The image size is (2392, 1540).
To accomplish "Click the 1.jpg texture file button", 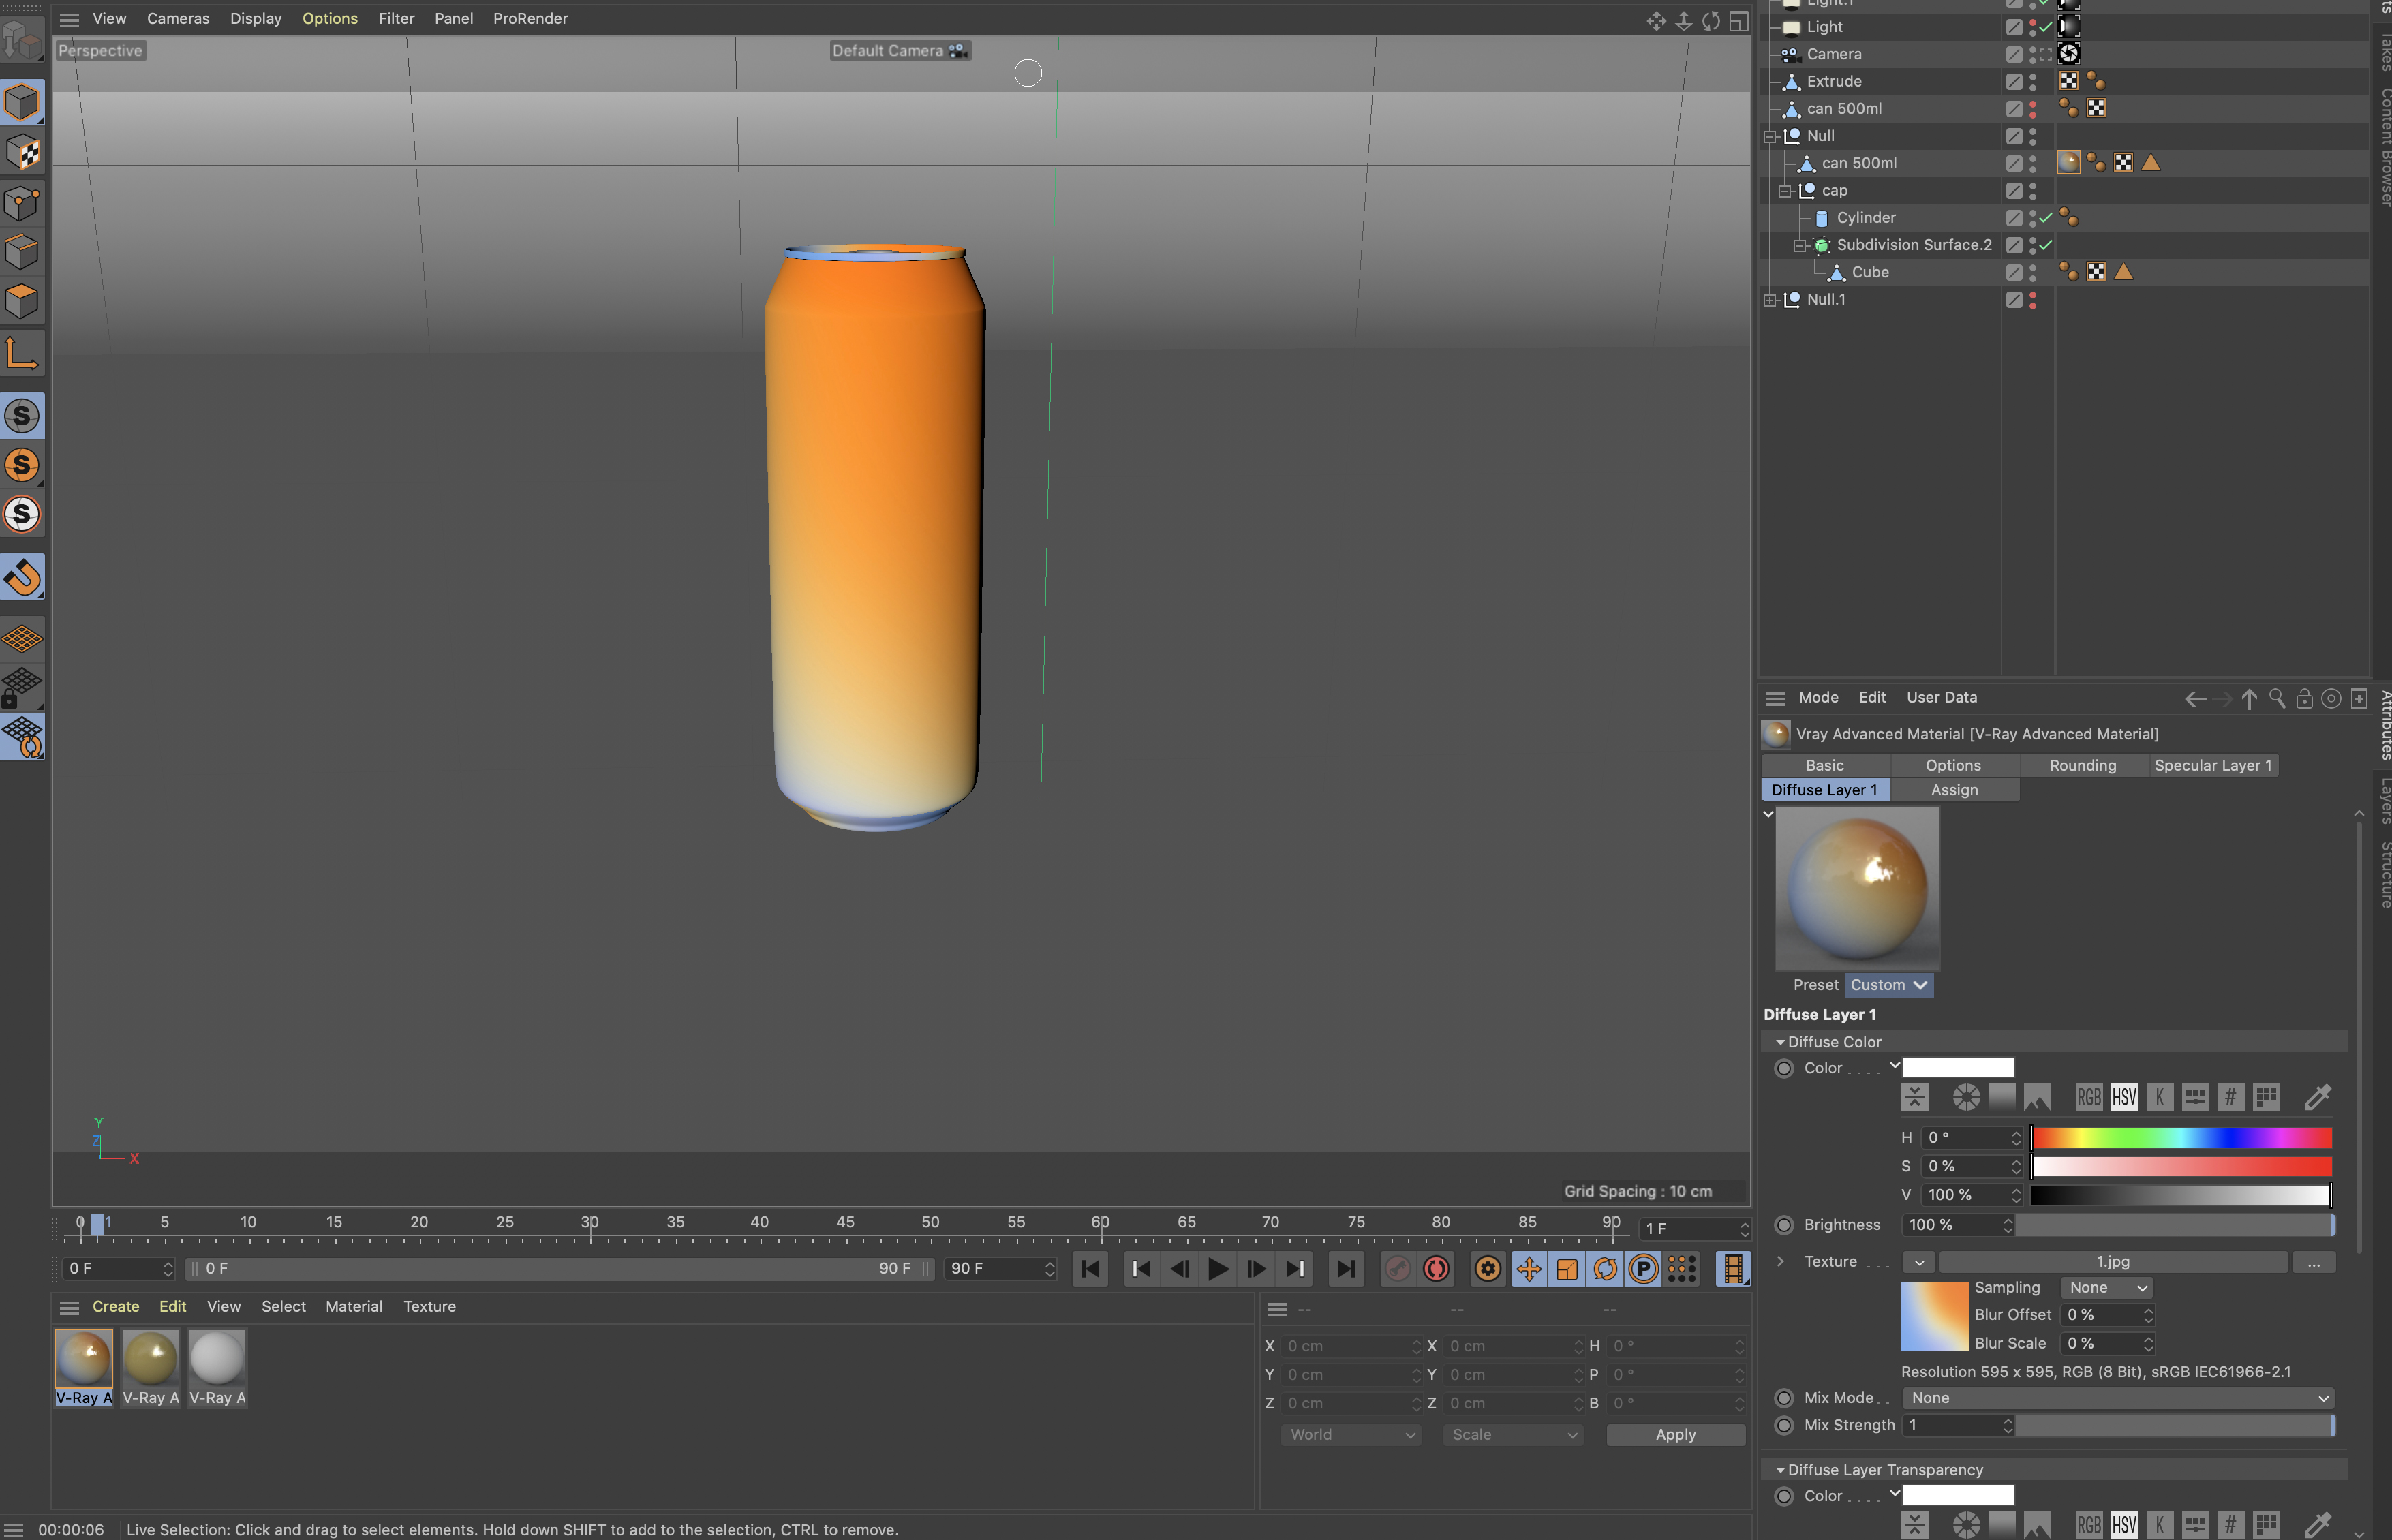I will pyautogui.click(x=2112, y=1263).
